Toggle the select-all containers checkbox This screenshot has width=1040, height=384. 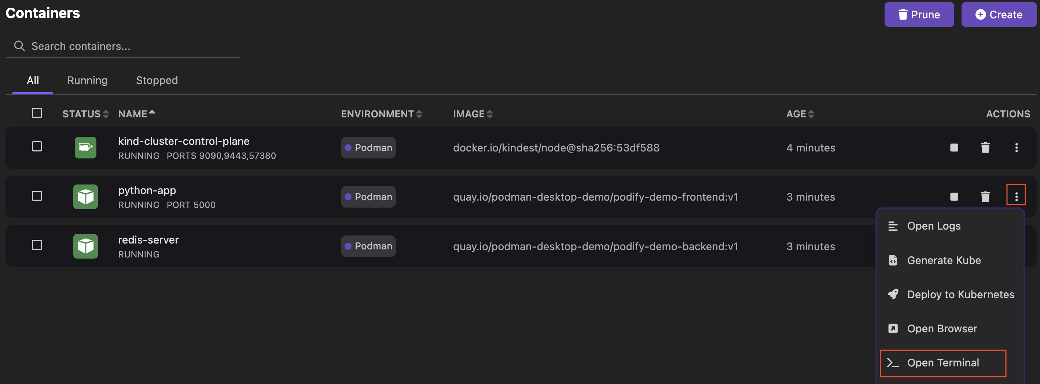pyautogui.click(x=37, y=113)
